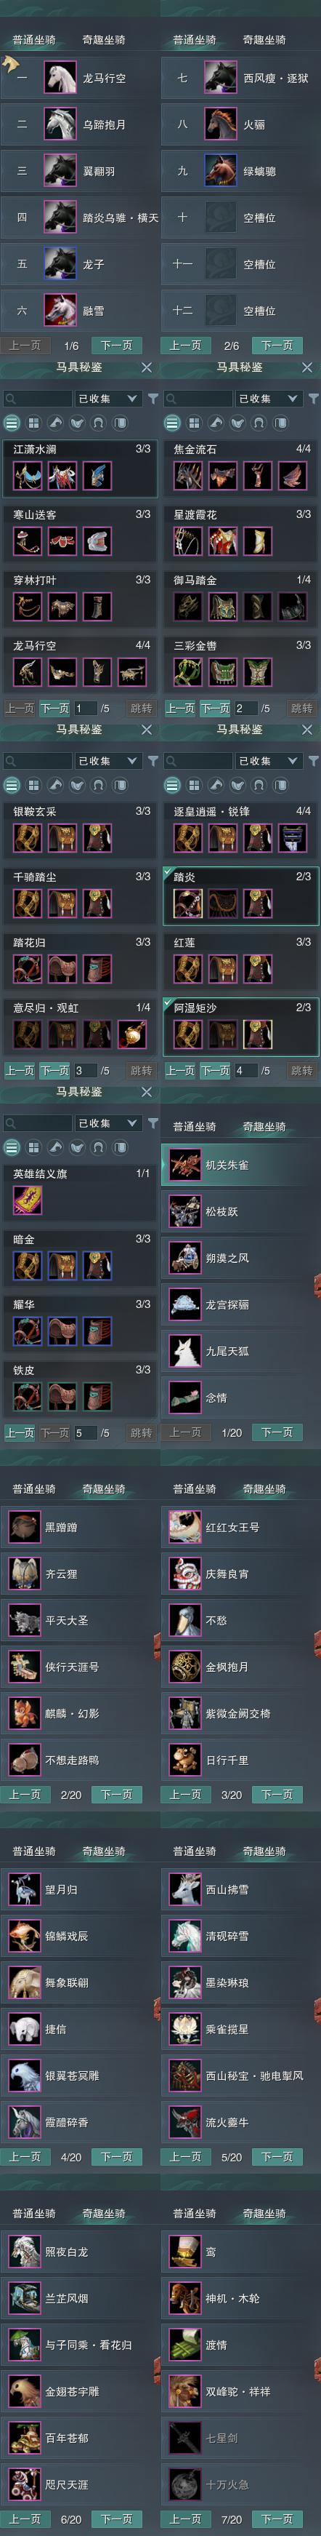Switch to 奇趣坐骑 tab above 机关朱雀
The height and width of the screenshot is (2536, 321).
[264, 1126]
